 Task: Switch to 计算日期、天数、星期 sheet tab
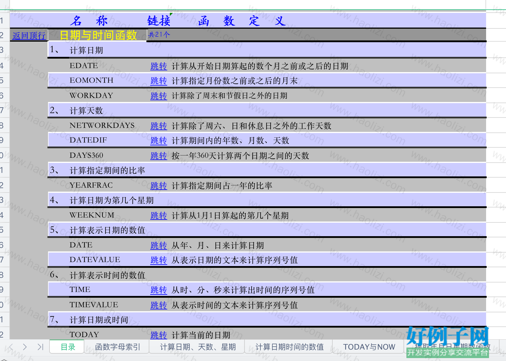(x=198, y=347)
